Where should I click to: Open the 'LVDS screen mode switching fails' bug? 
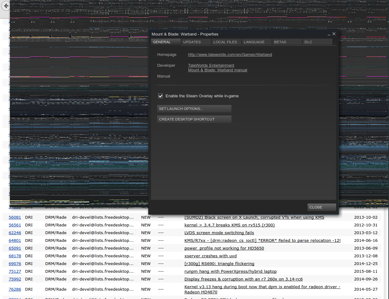pos(219,233)
